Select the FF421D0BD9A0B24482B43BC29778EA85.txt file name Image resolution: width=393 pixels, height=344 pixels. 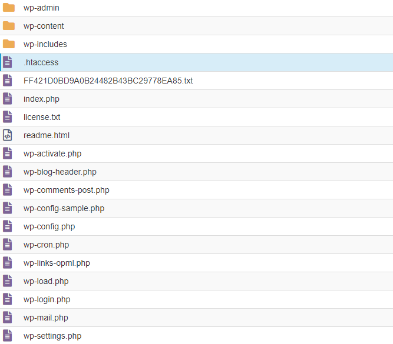pyautogui.click(x=108, y=81)
